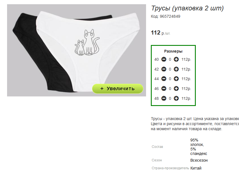239x176 pixels.
Task: Select the quantity value for size 48
Action: pos(170,99)
